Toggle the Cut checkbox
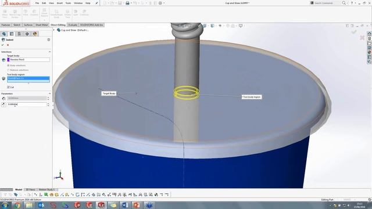The width and height of the screenshot is (372, 209). (8, 87)
